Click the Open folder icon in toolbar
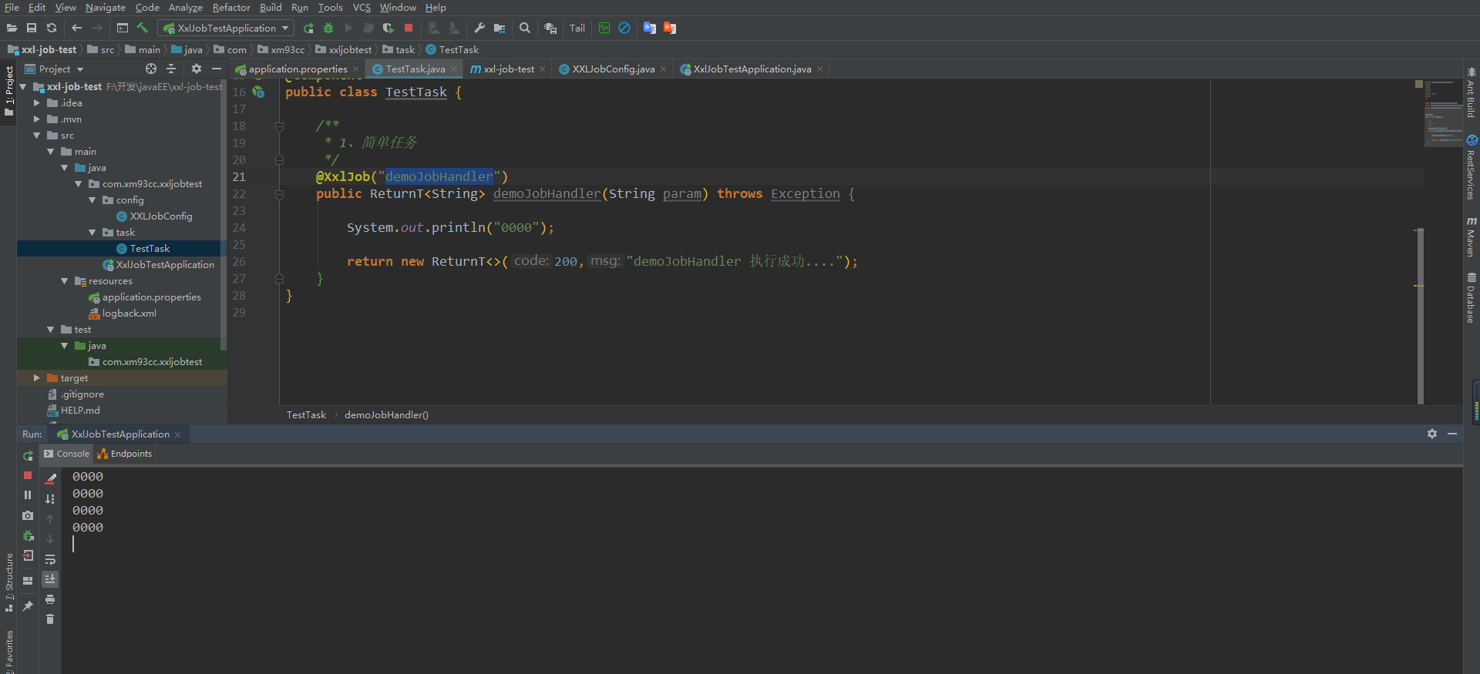 12,28
